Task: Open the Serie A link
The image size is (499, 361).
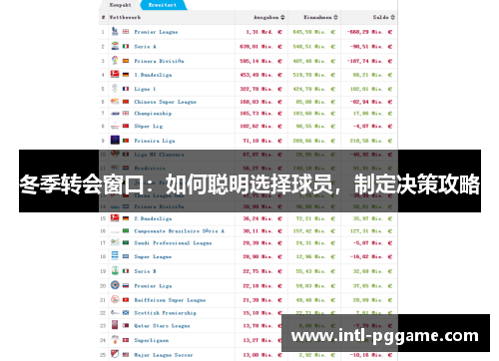Action: (x=145, y=47)
